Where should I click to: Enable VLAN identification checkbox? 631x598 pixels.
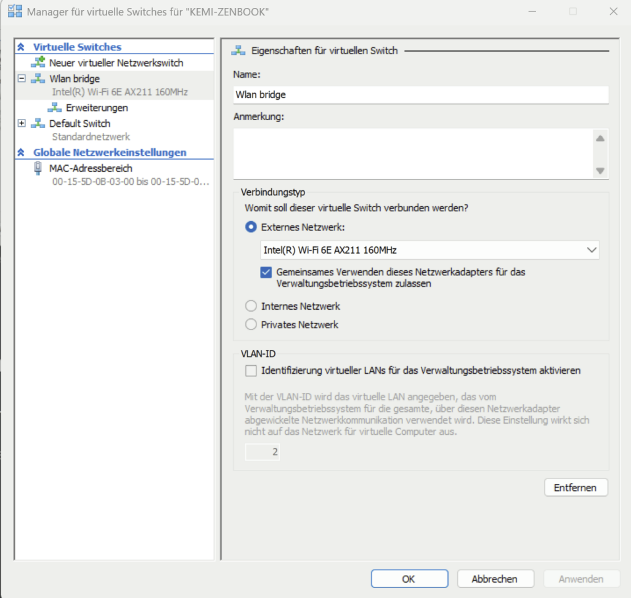coord(251,371)
